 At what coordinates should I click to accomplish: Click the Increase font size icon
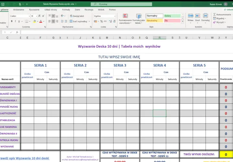(39, 16)
